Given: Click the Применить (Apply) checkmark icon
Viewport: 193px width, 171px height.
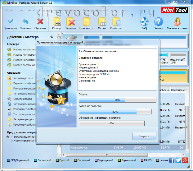Looking at the screenshot, I should (10, 21).
